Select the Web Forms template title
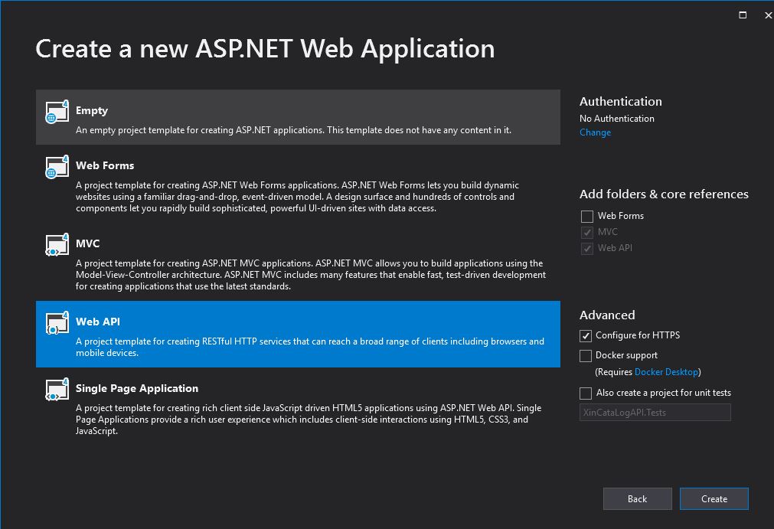The image size is (774, 529). coord(105,165)
